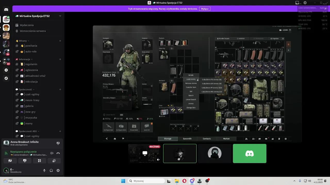Click the flag icon in game bottom bar
The width and height of the screenshot is (330, 185).
pyautogui.click(x=123, y=139)
